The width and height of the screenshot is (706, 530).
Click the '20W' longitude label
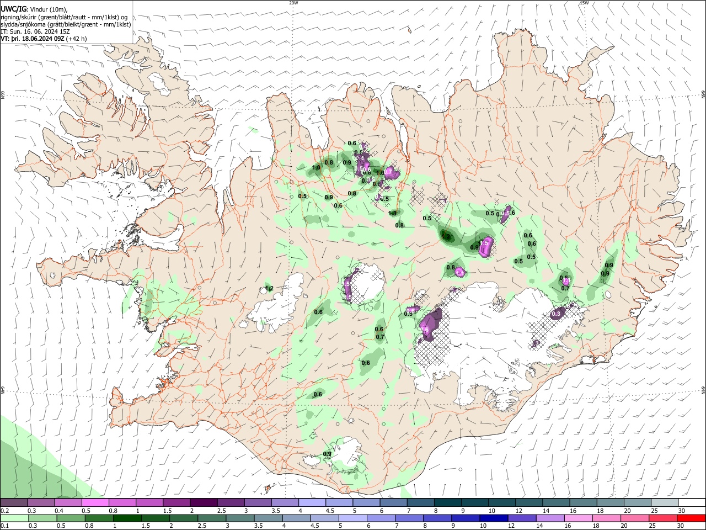[x=293, y=3]
